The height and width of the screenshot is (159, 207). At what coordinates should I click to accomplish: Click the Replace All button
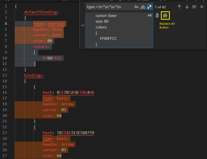165,16
